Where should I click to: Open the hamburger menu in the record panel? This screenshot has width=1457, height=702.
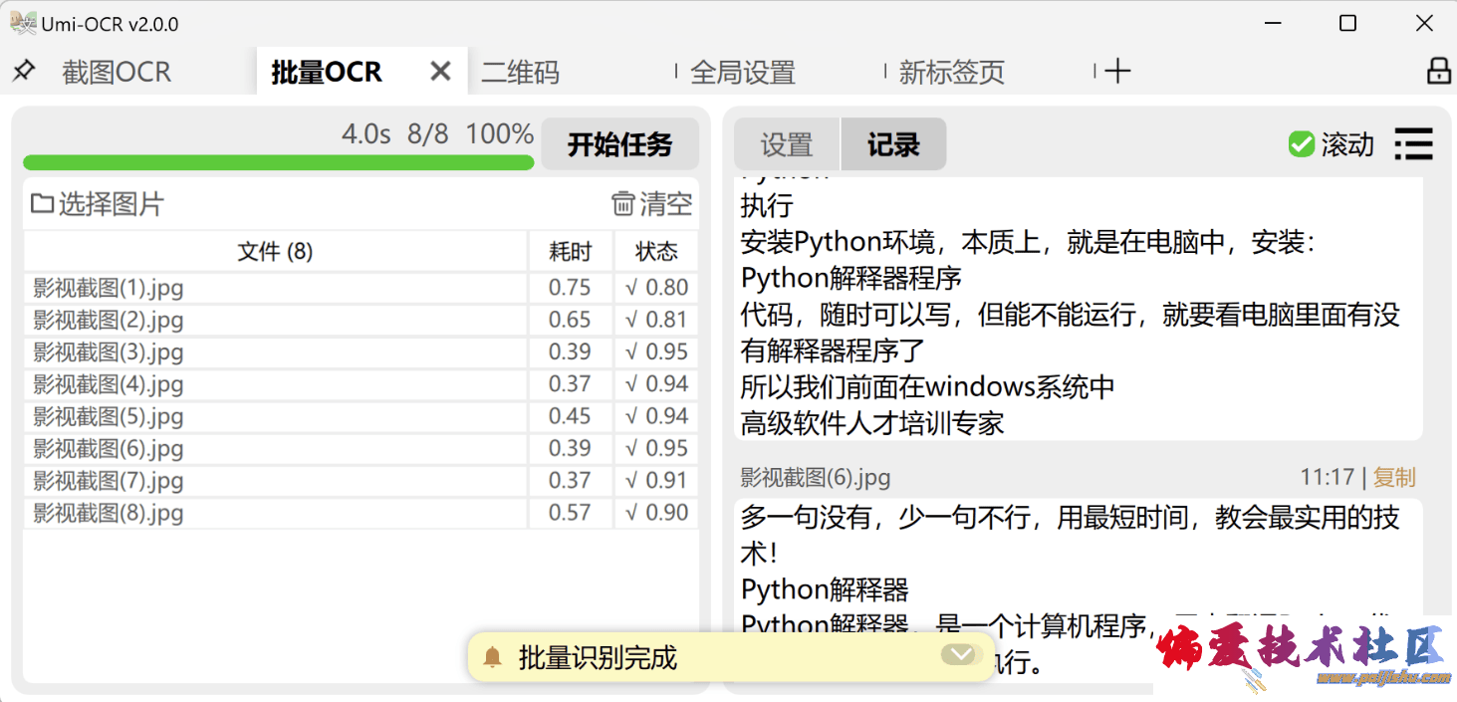tap(1413, 144)
